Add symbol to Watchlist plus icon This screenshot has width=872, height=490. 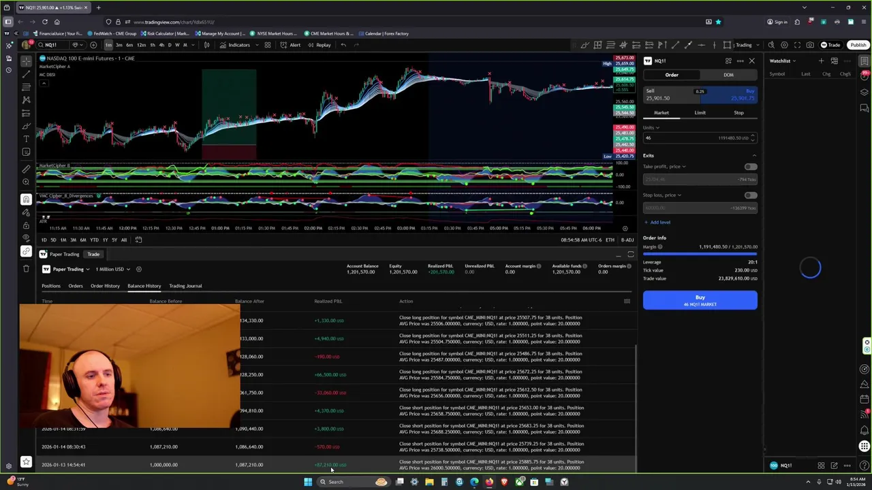[821, 61]
